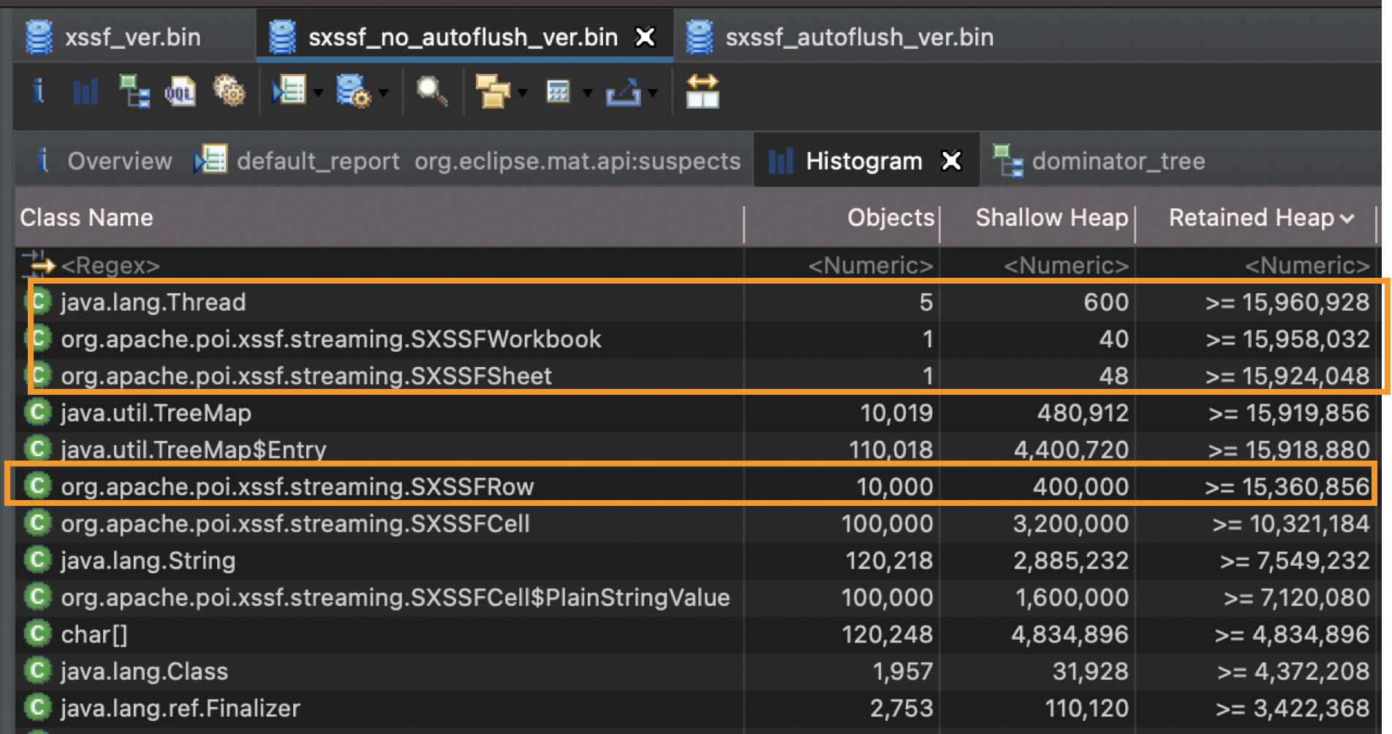
Task: Select the SXSSFCell$PlainStringValue row
Action: tap(695, 597)
